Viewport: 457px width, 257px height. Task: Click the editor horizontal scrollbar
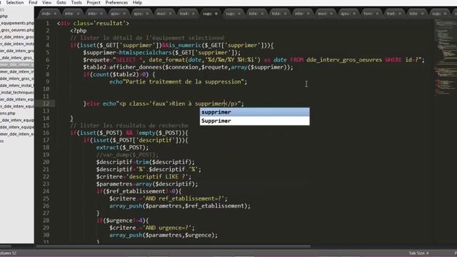coord(174,246)
